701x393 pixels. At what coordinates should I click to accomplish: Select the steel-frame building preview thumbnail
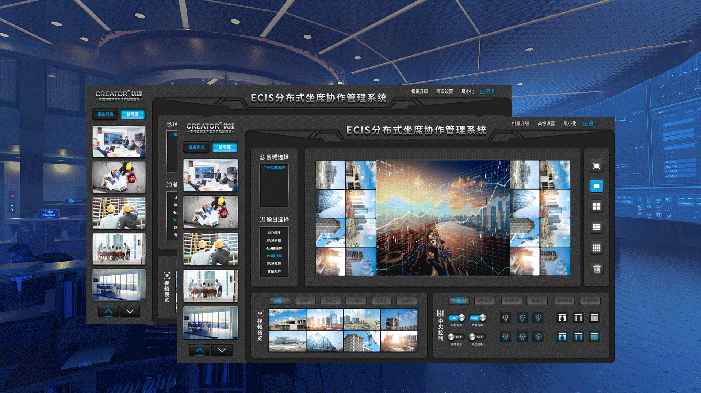[x=325, y=342]
